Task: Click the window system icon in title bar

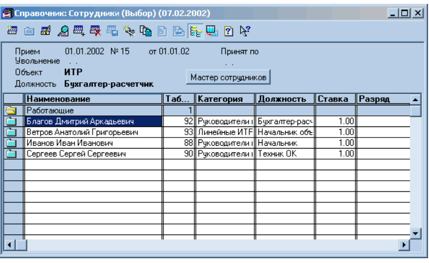Action: point(7,13)
